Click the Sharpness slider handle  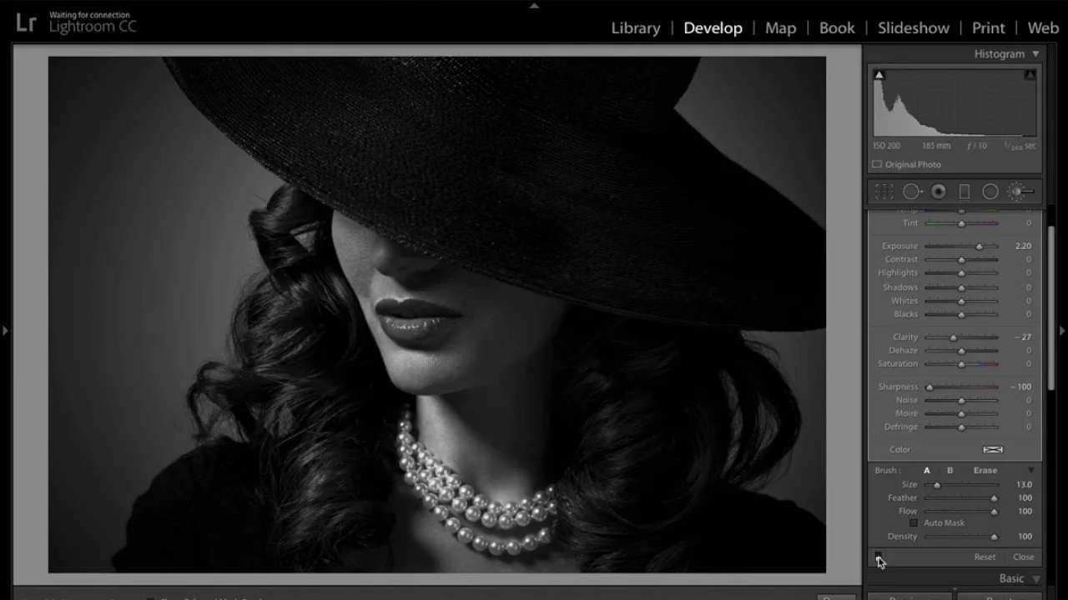[x=929, y=387]
